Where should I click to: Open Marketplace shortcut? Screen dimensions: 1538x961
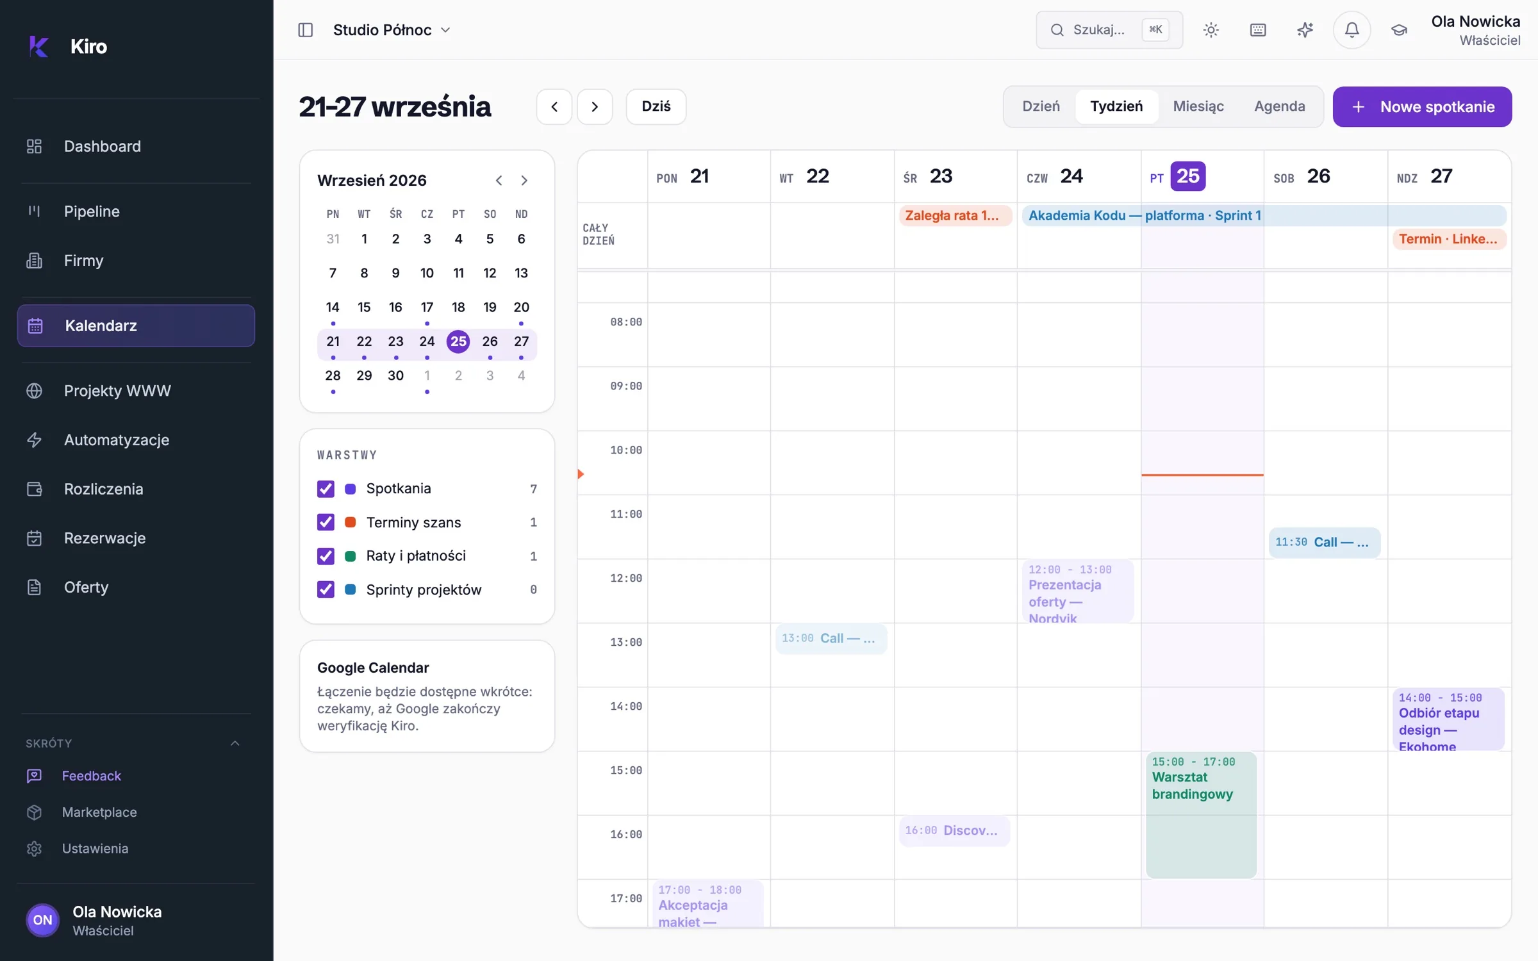136,812
